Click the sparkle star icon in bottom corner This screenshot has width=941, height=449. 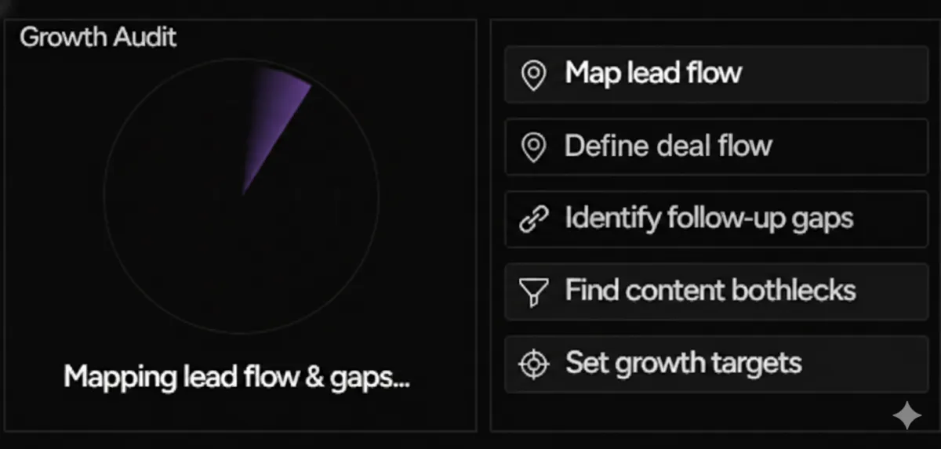[906, 416]
